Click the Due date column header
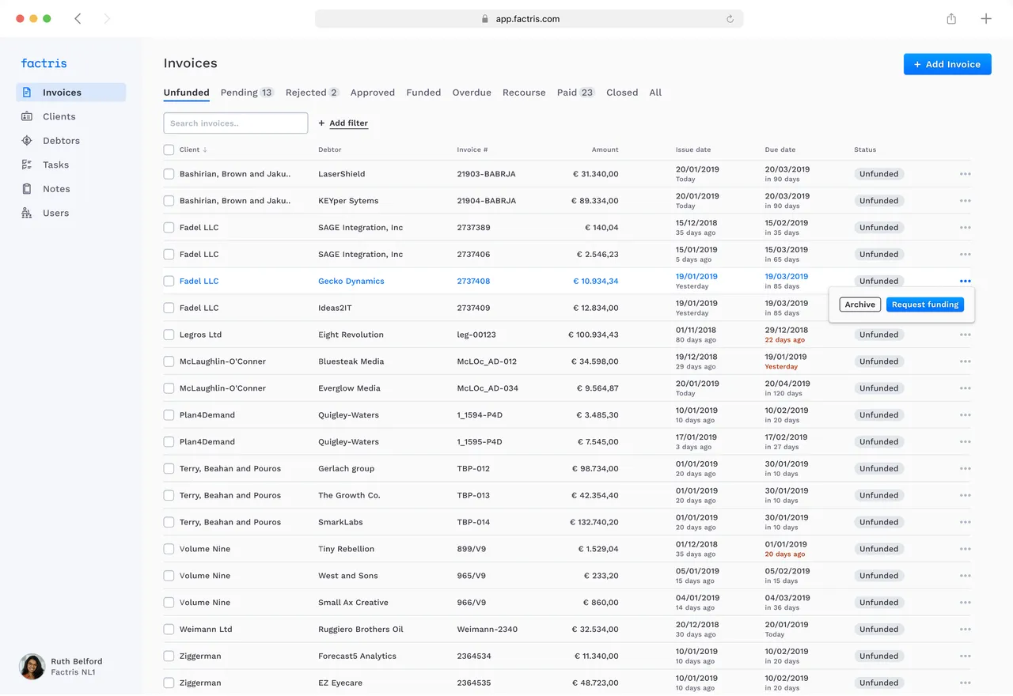The width and height of the screenshot is (1013, 696). point(780,149)
